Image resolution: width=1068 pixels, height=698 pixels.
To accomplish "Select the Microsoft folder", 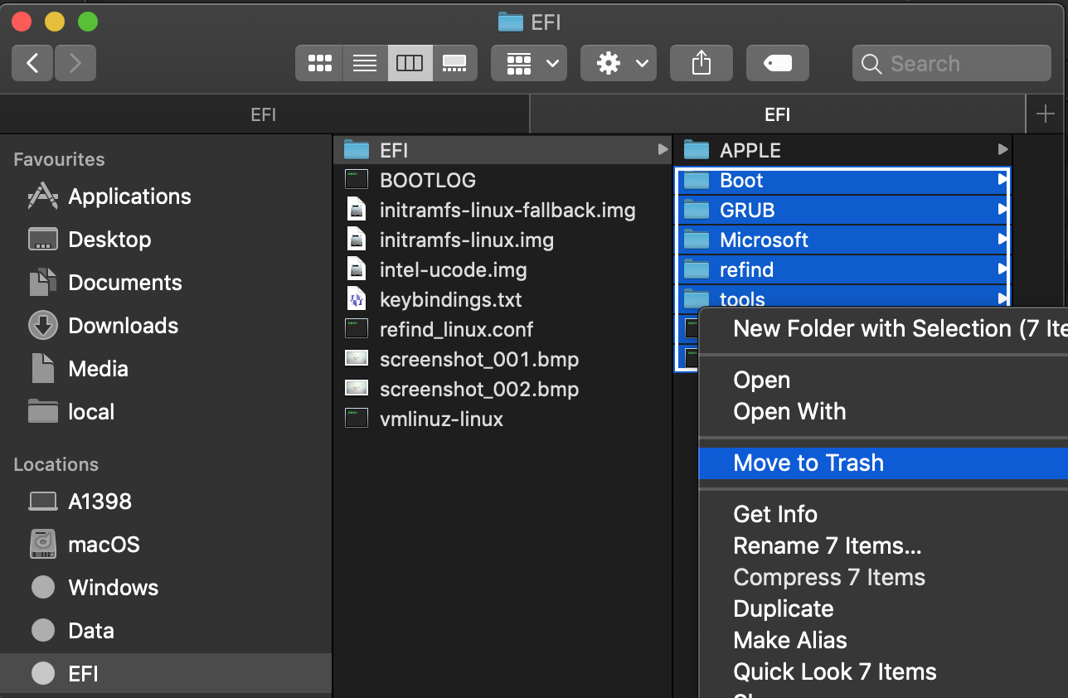I will (x=843, y=240).
